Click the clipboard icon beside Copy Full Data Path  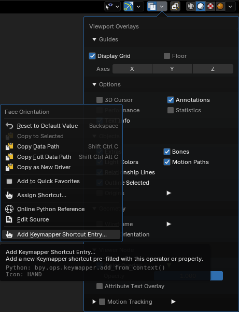[9, 157]
